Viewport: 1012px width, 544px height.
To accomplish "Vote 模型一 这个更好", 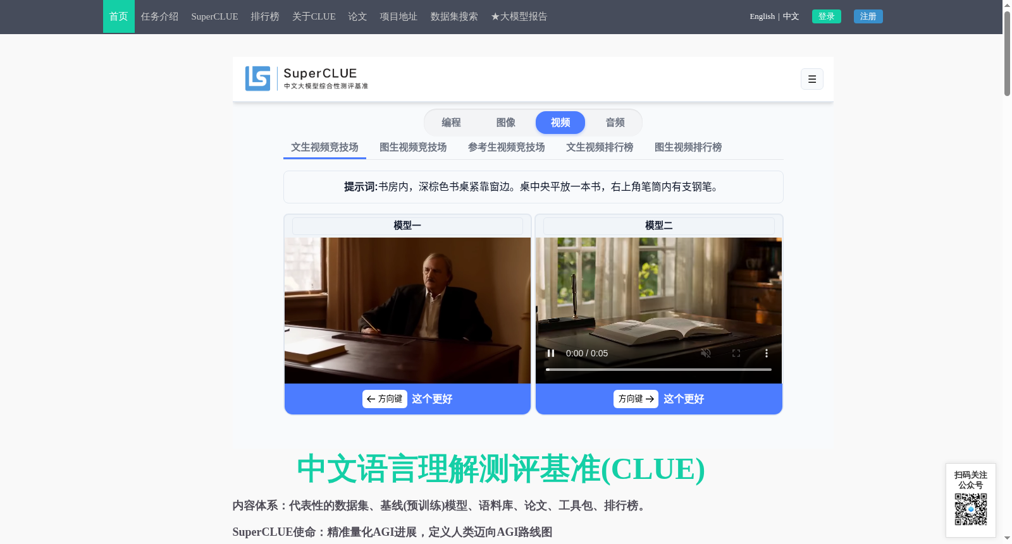I will tap(407, 399).
